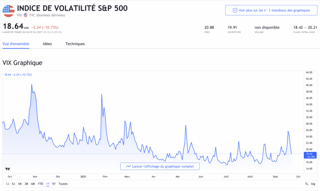
Task: Toggle the % percentage scale
Action: coord(306,184)
